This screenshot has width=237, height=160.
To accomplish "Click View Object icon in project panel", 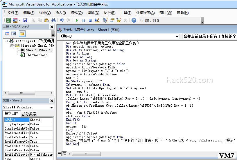I will pyautogui.click(x=14, y=34).
